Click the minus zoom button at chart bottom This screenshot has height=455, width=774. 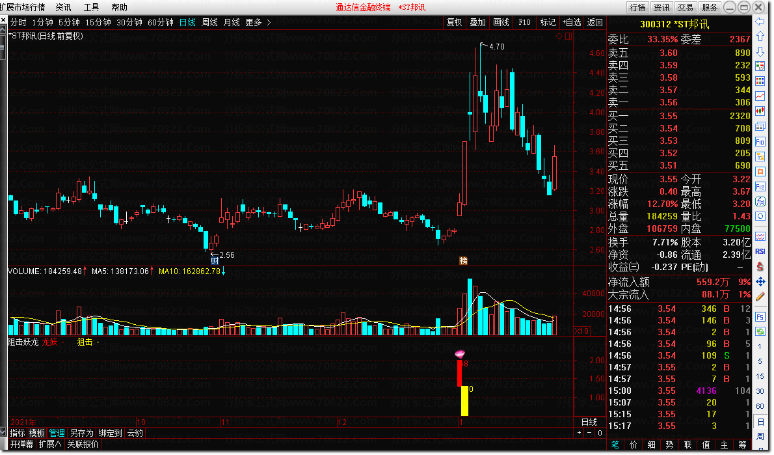[589, 433]
